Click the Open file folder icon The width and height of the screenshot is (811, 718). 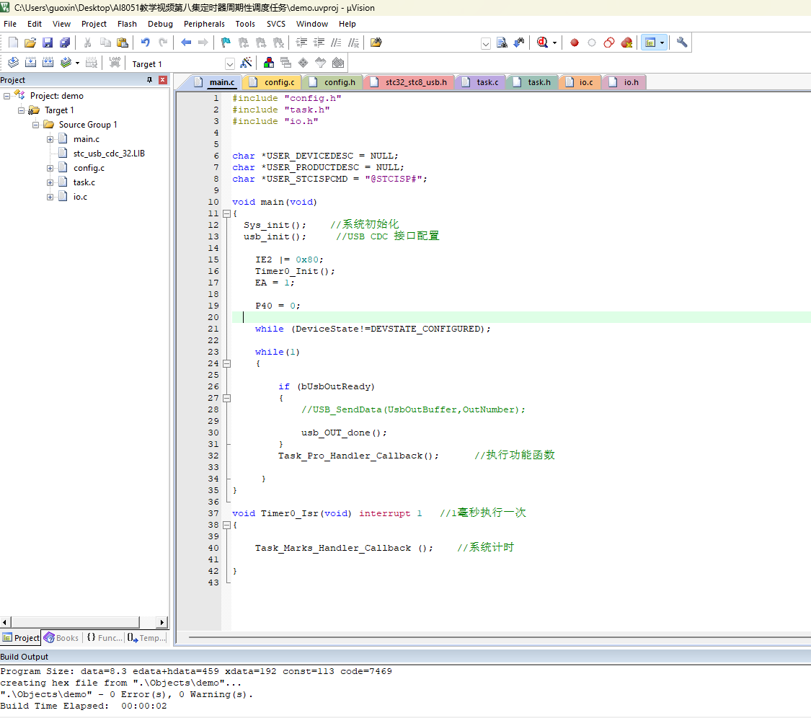(30, 43)
